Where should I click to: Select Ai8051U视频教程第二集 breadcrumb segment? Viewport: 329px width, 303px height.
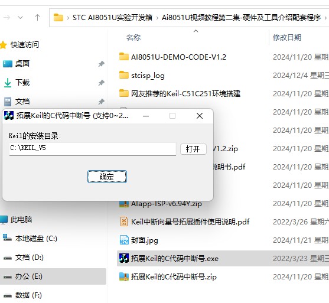pos(242,17)
